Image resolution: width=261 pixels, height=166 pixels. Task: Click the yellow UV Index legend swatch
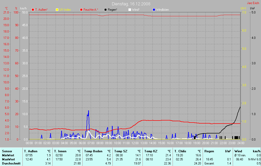coord(57,10)
